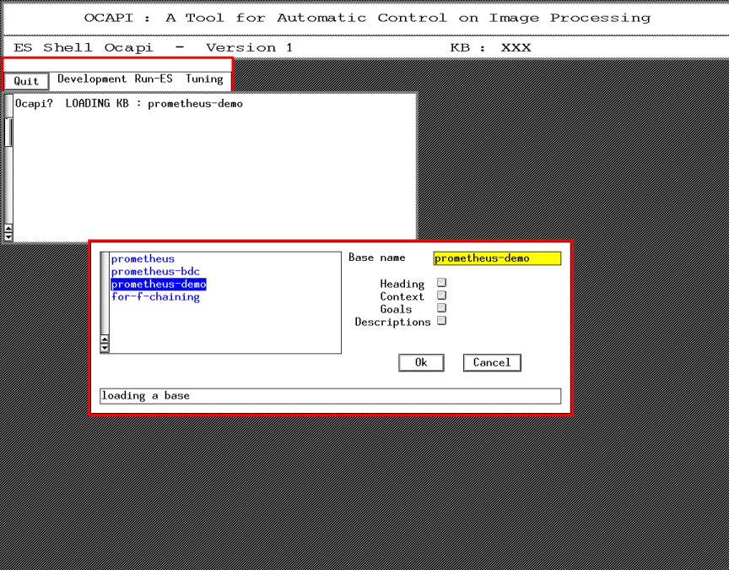Select for-f-chaining in the base list
The image size is (729, 570).
[x=155, y=297]
